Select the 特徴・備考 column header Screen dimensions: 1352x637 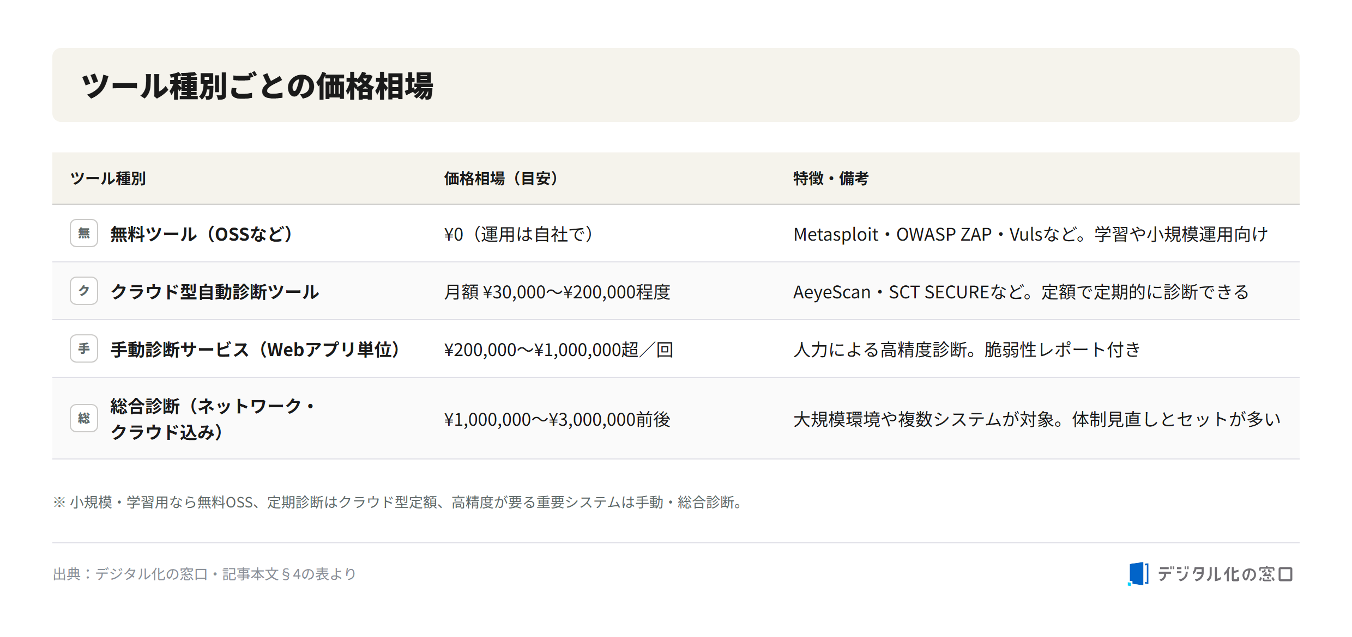click(x=831, y=179)
